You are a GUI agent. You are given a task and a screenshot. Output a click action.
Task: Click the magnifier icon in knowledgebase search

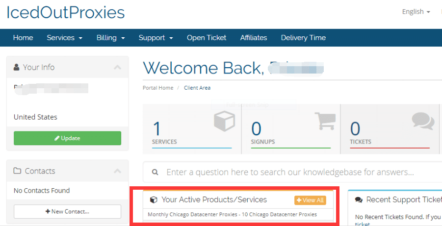pyautogui.click(x=155, y=172)
